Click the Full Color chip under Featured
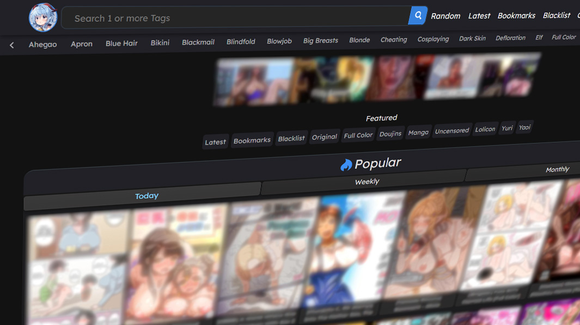This screenshot has width=580, height=325. coord(358,135)
